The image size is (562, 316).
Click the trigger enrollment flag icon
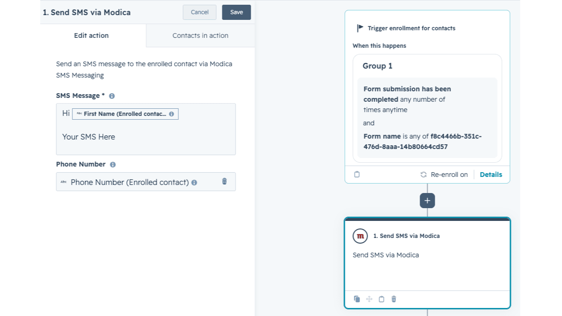click(360, 28)
